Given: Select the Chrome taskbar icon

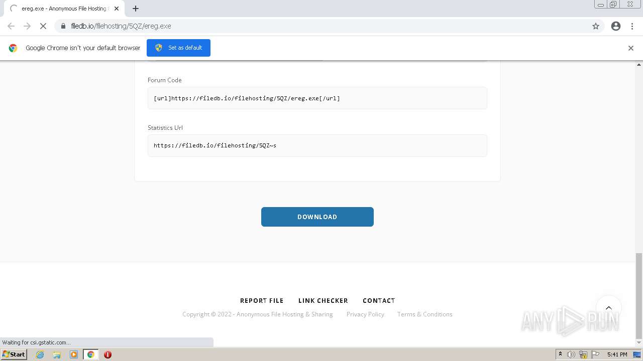Looking at the screenshot, I should [90, 354].
